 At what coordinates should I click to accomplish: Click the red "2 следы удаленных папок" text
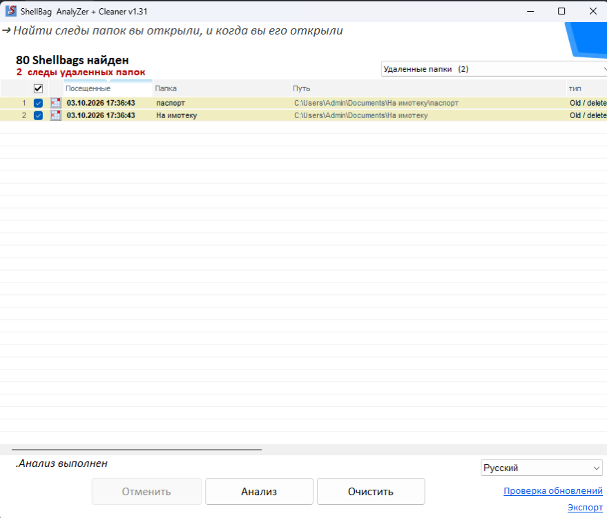[81, 72]
